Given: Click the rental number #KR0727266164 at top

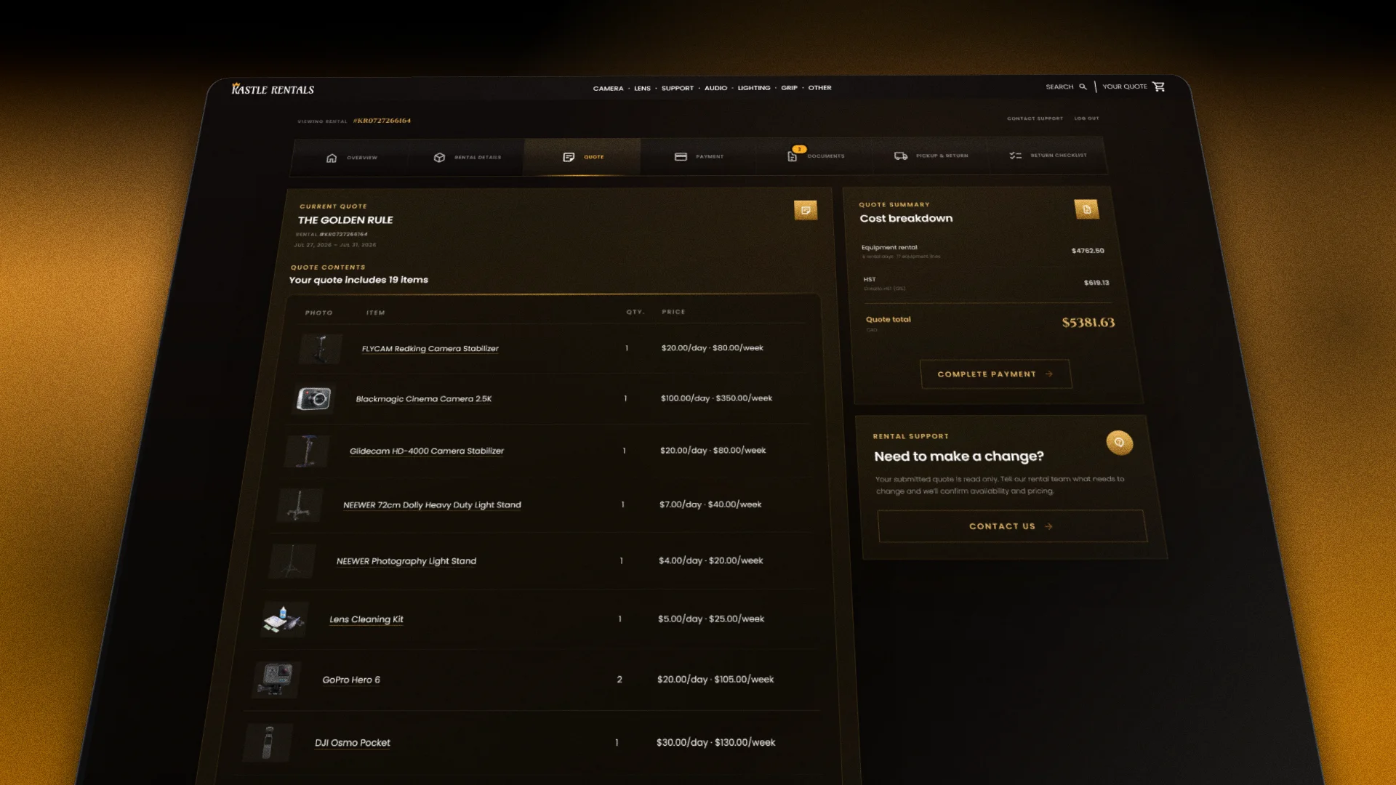Looking at the screenshot, I should (x=382, y=121).
